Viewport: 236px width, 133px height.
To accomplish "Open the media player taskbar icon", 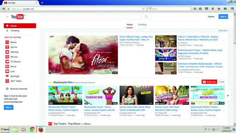I will pyautogui.click(x=23, y=129).
